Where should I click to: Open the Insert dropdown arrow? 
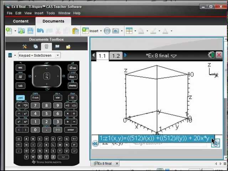[101, 31]
